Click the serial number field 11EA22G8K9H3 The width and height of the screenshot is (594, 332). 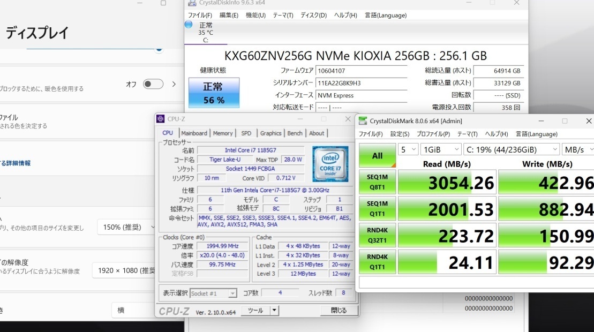click(x=362, y=83)
